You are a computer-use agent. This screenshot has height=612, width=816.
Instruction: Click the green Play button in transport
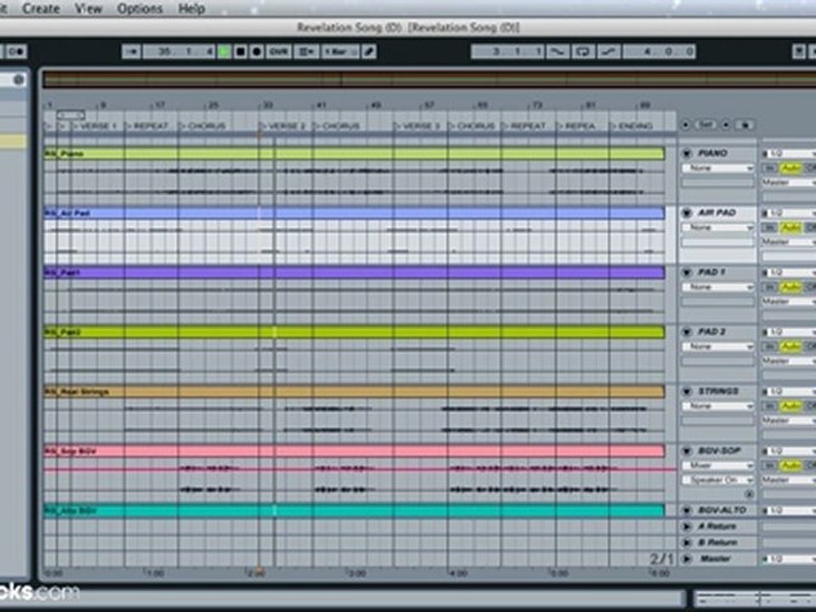pos(224,52)
